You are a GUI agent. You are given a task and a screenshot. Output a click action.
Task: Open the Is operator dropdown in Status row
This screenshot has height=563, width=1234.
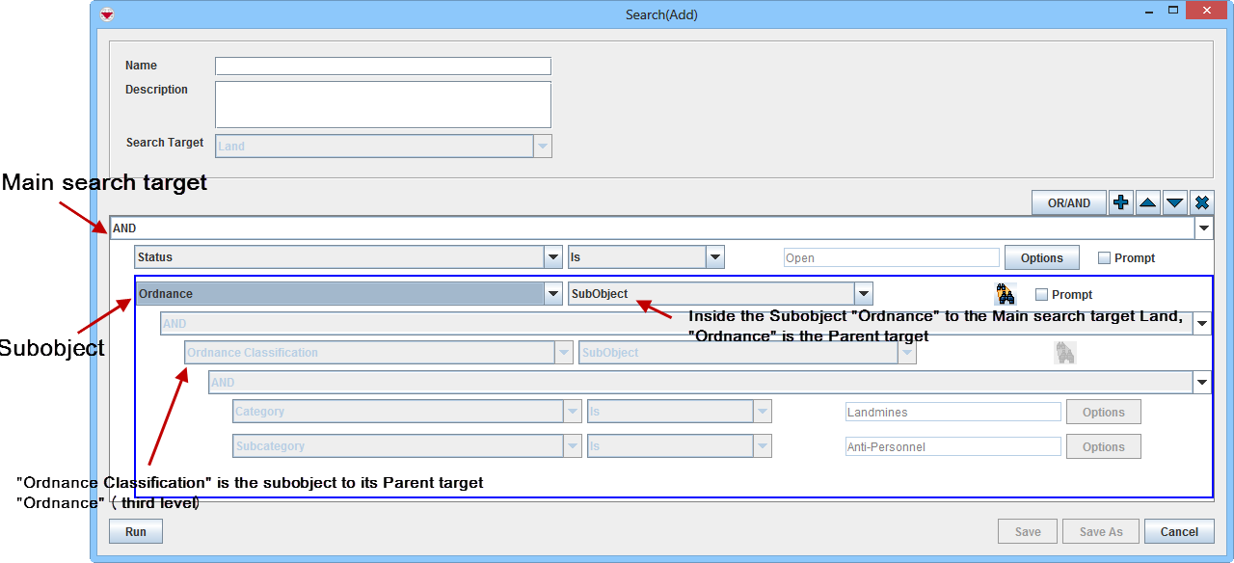click(x=714, y=257)
